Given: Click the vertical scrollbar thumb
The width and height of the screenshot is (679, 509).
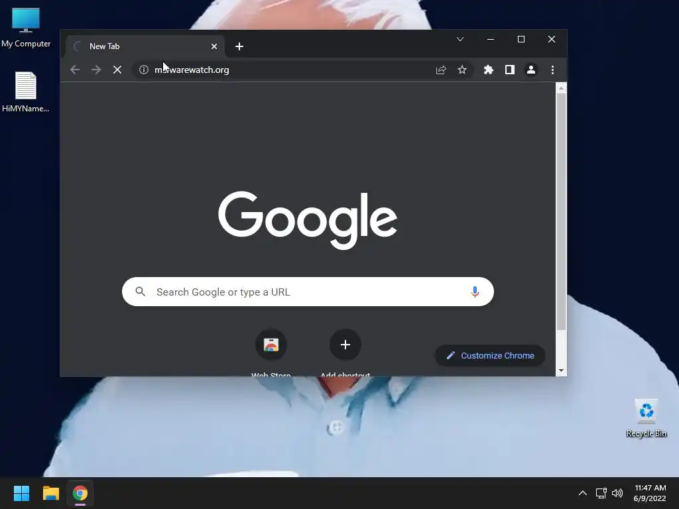Looking at the screenshot, I should (561, 211).
